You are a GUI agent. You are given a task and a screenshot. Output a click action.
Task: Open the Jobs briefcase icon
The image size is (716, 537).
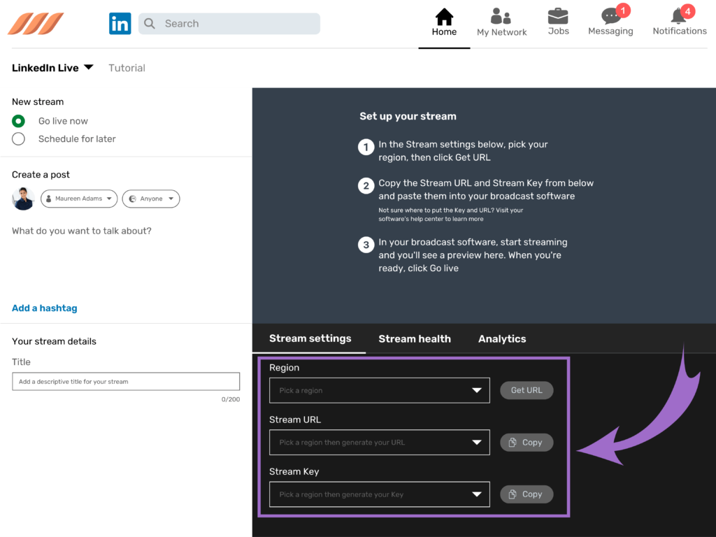point(558,17)
